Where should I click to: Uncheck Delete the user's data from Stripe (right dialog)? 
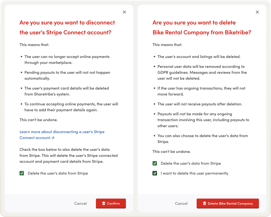155,163
